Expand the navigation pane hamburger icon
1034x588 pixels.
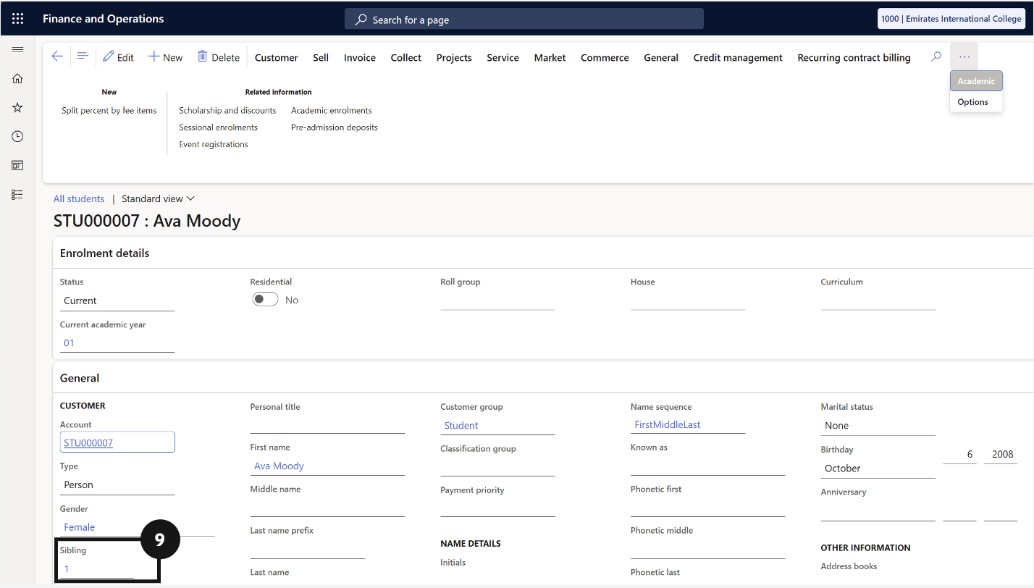pyautogui.click(x=17, y=49)
